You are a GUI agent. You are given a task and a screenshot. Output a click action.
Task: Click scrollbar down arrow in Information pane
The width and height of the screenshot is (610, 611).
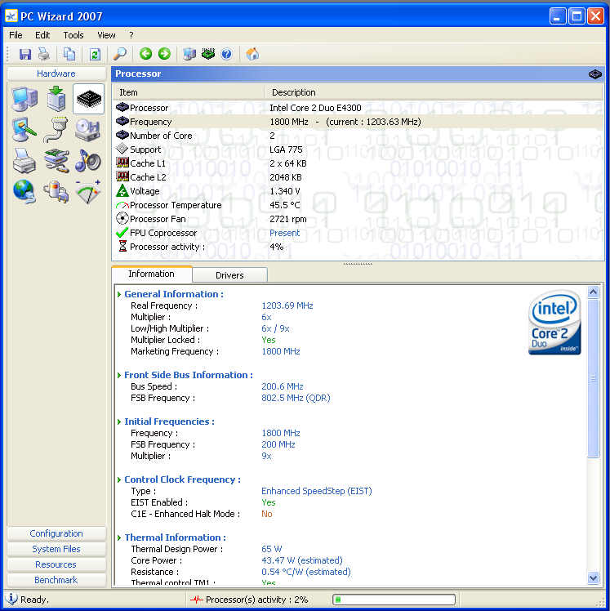point(593,578)
